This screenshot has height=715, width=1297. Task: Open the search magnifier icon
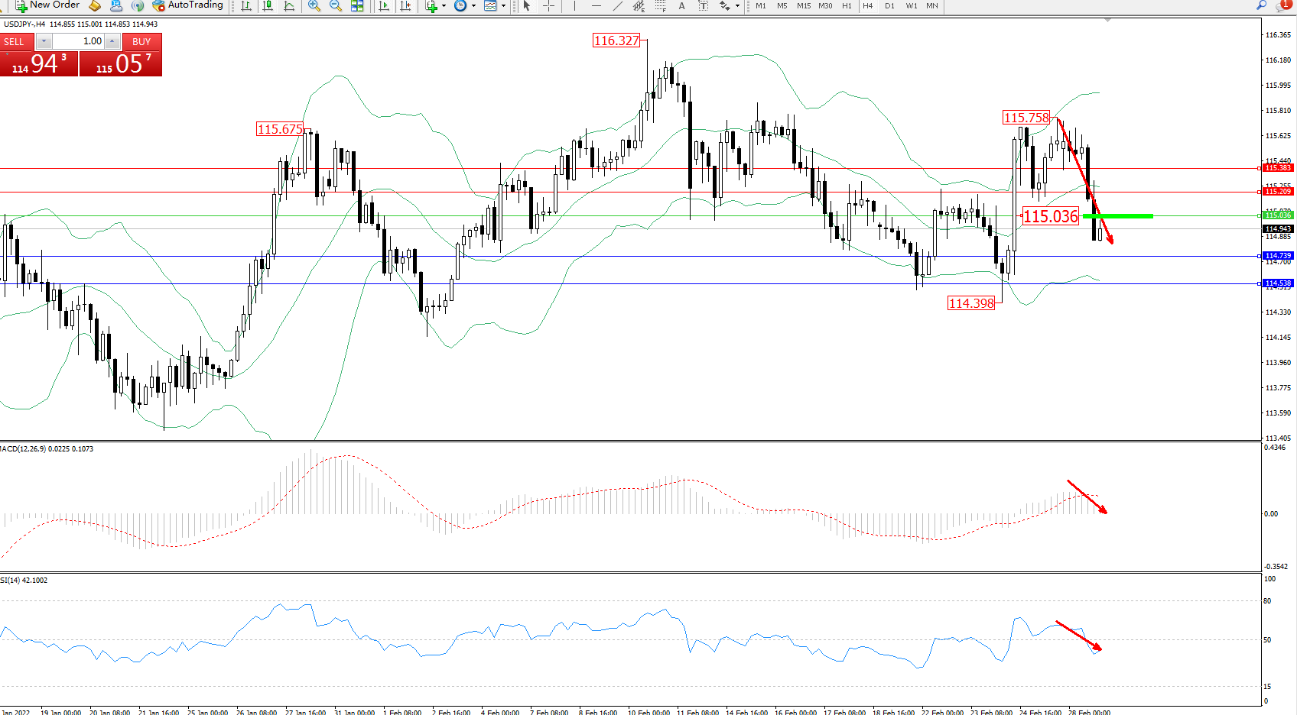pyautogui.click(x=1261, y=5)
